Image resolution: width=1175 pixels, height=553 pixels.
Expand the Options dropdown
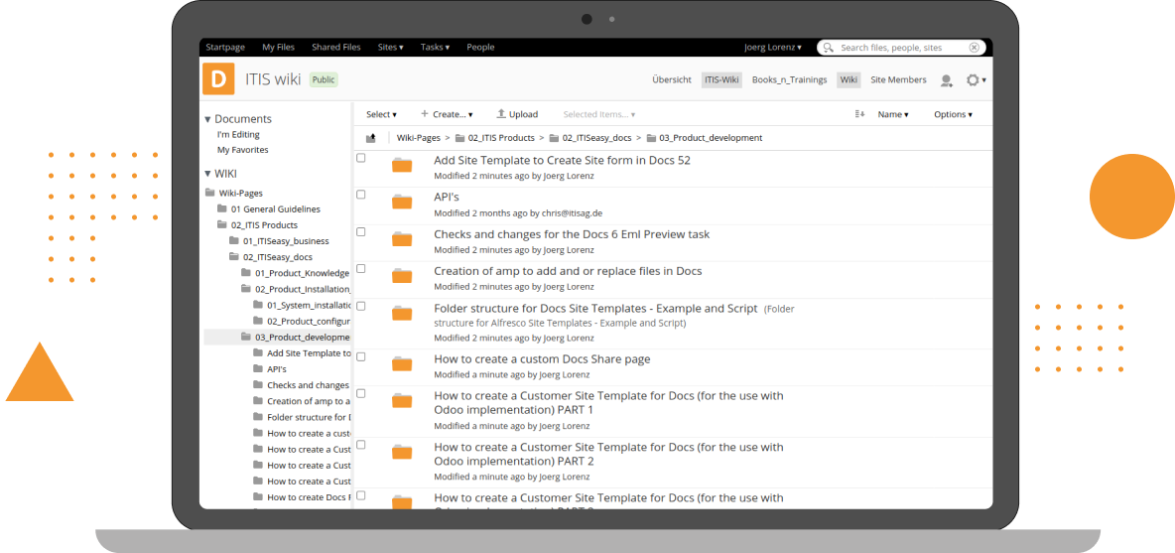click(x=953, y=114)
